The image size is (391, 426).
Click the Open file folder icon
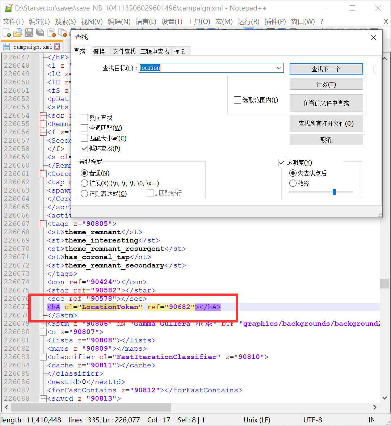[x=18, y=33]
